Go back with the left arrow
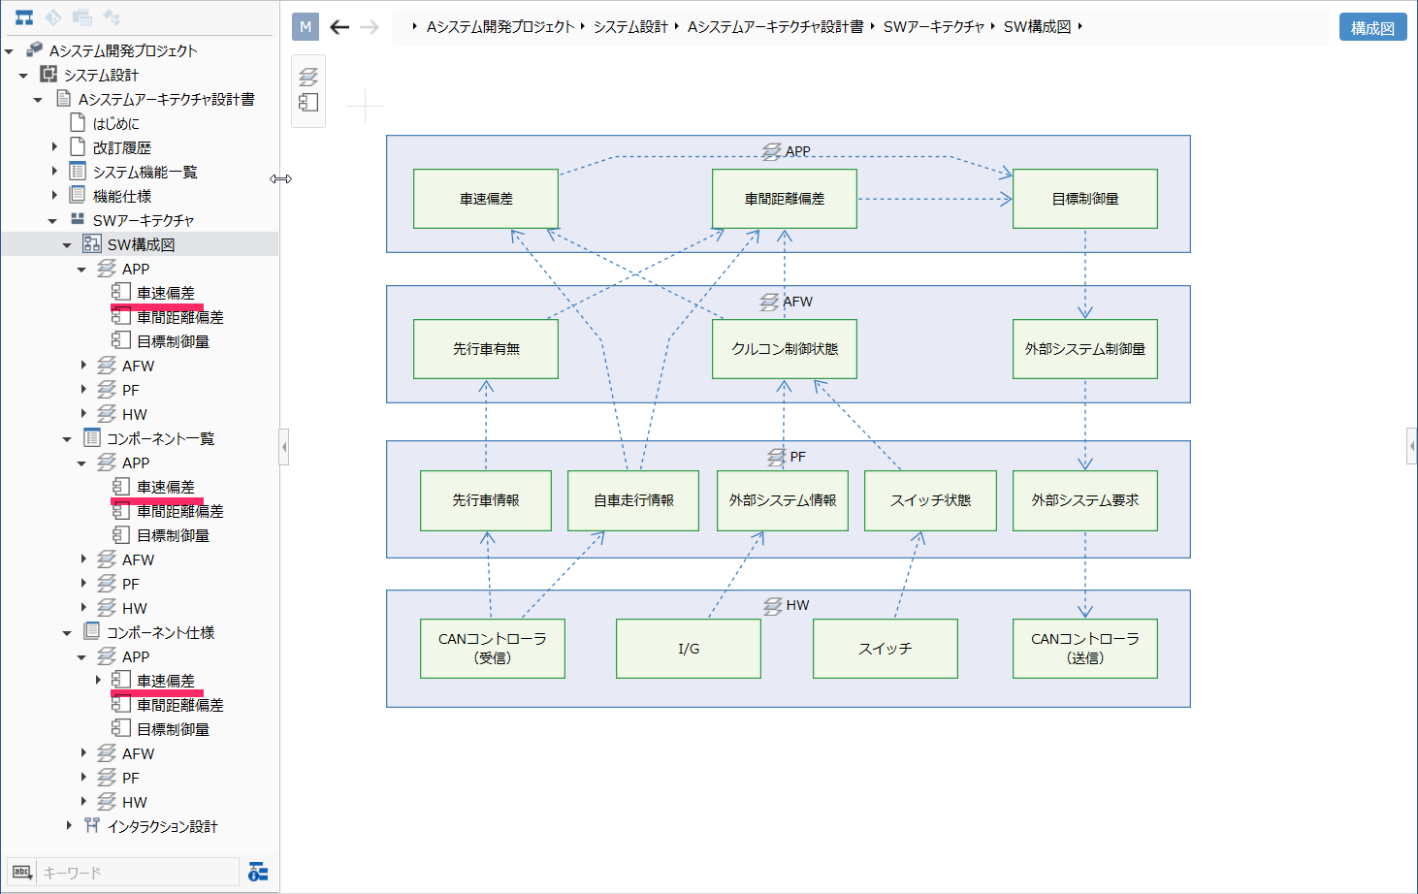The width and height of the screenshot is (1418, 894). click(339, 27)
